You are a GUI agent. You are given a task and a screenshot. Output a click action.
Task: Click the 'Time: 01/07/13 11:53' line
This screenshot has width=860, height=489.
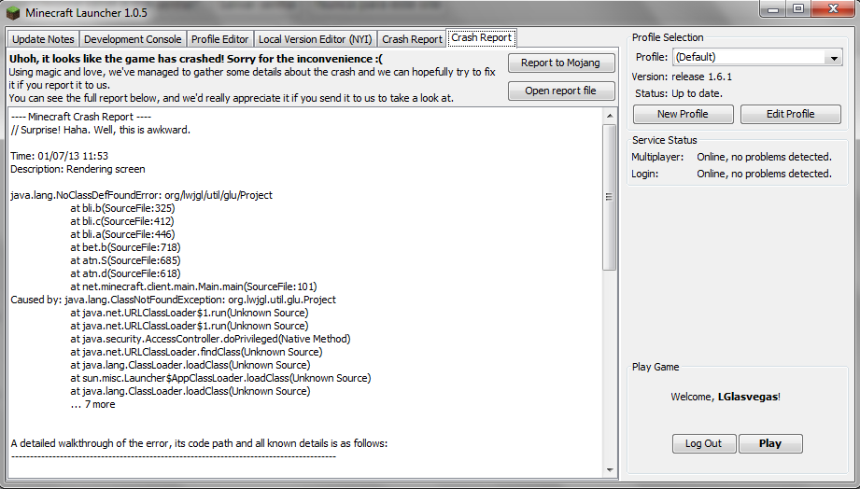point(59,156)
